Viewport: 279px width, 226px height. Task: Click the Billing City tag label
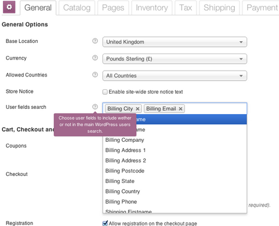tap(120, 109)
